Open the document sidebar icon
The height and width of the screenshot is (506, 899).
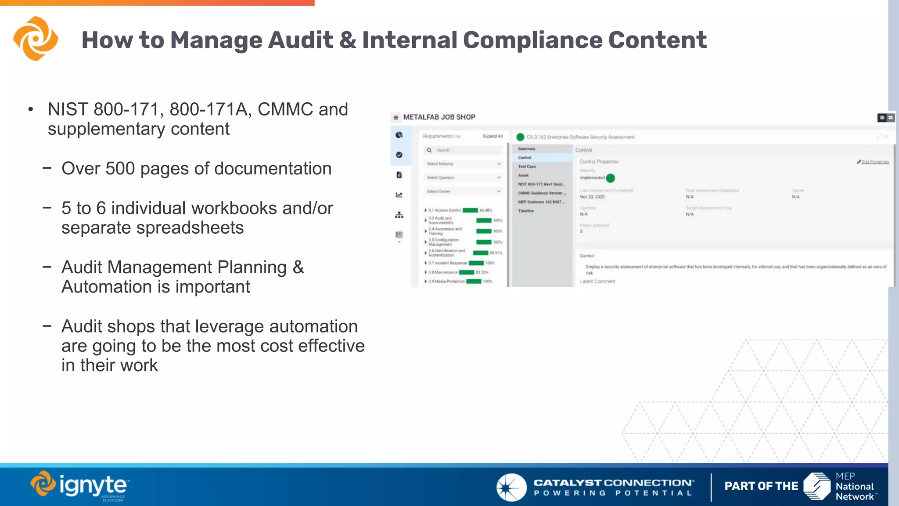[x=399, y=175]
